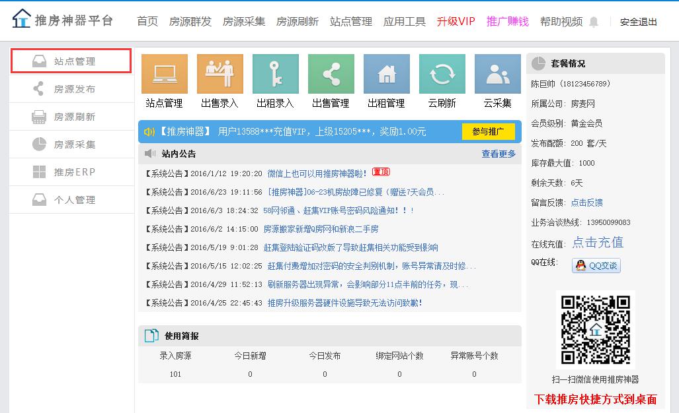The image size is (679, 413).
Task: Open announcement 06-23机房故障已修复
Action: (x=356, y=192)
